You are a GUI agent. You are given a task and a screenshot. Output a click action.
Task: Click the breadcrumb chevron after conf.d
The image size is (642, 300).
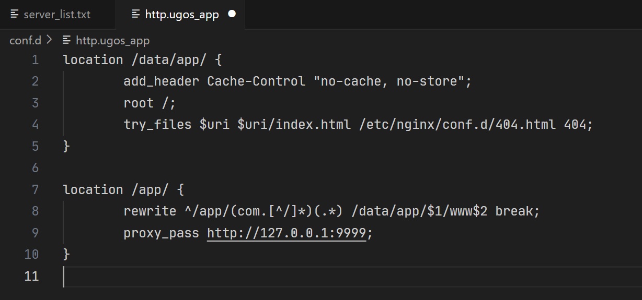click(50, 40)
